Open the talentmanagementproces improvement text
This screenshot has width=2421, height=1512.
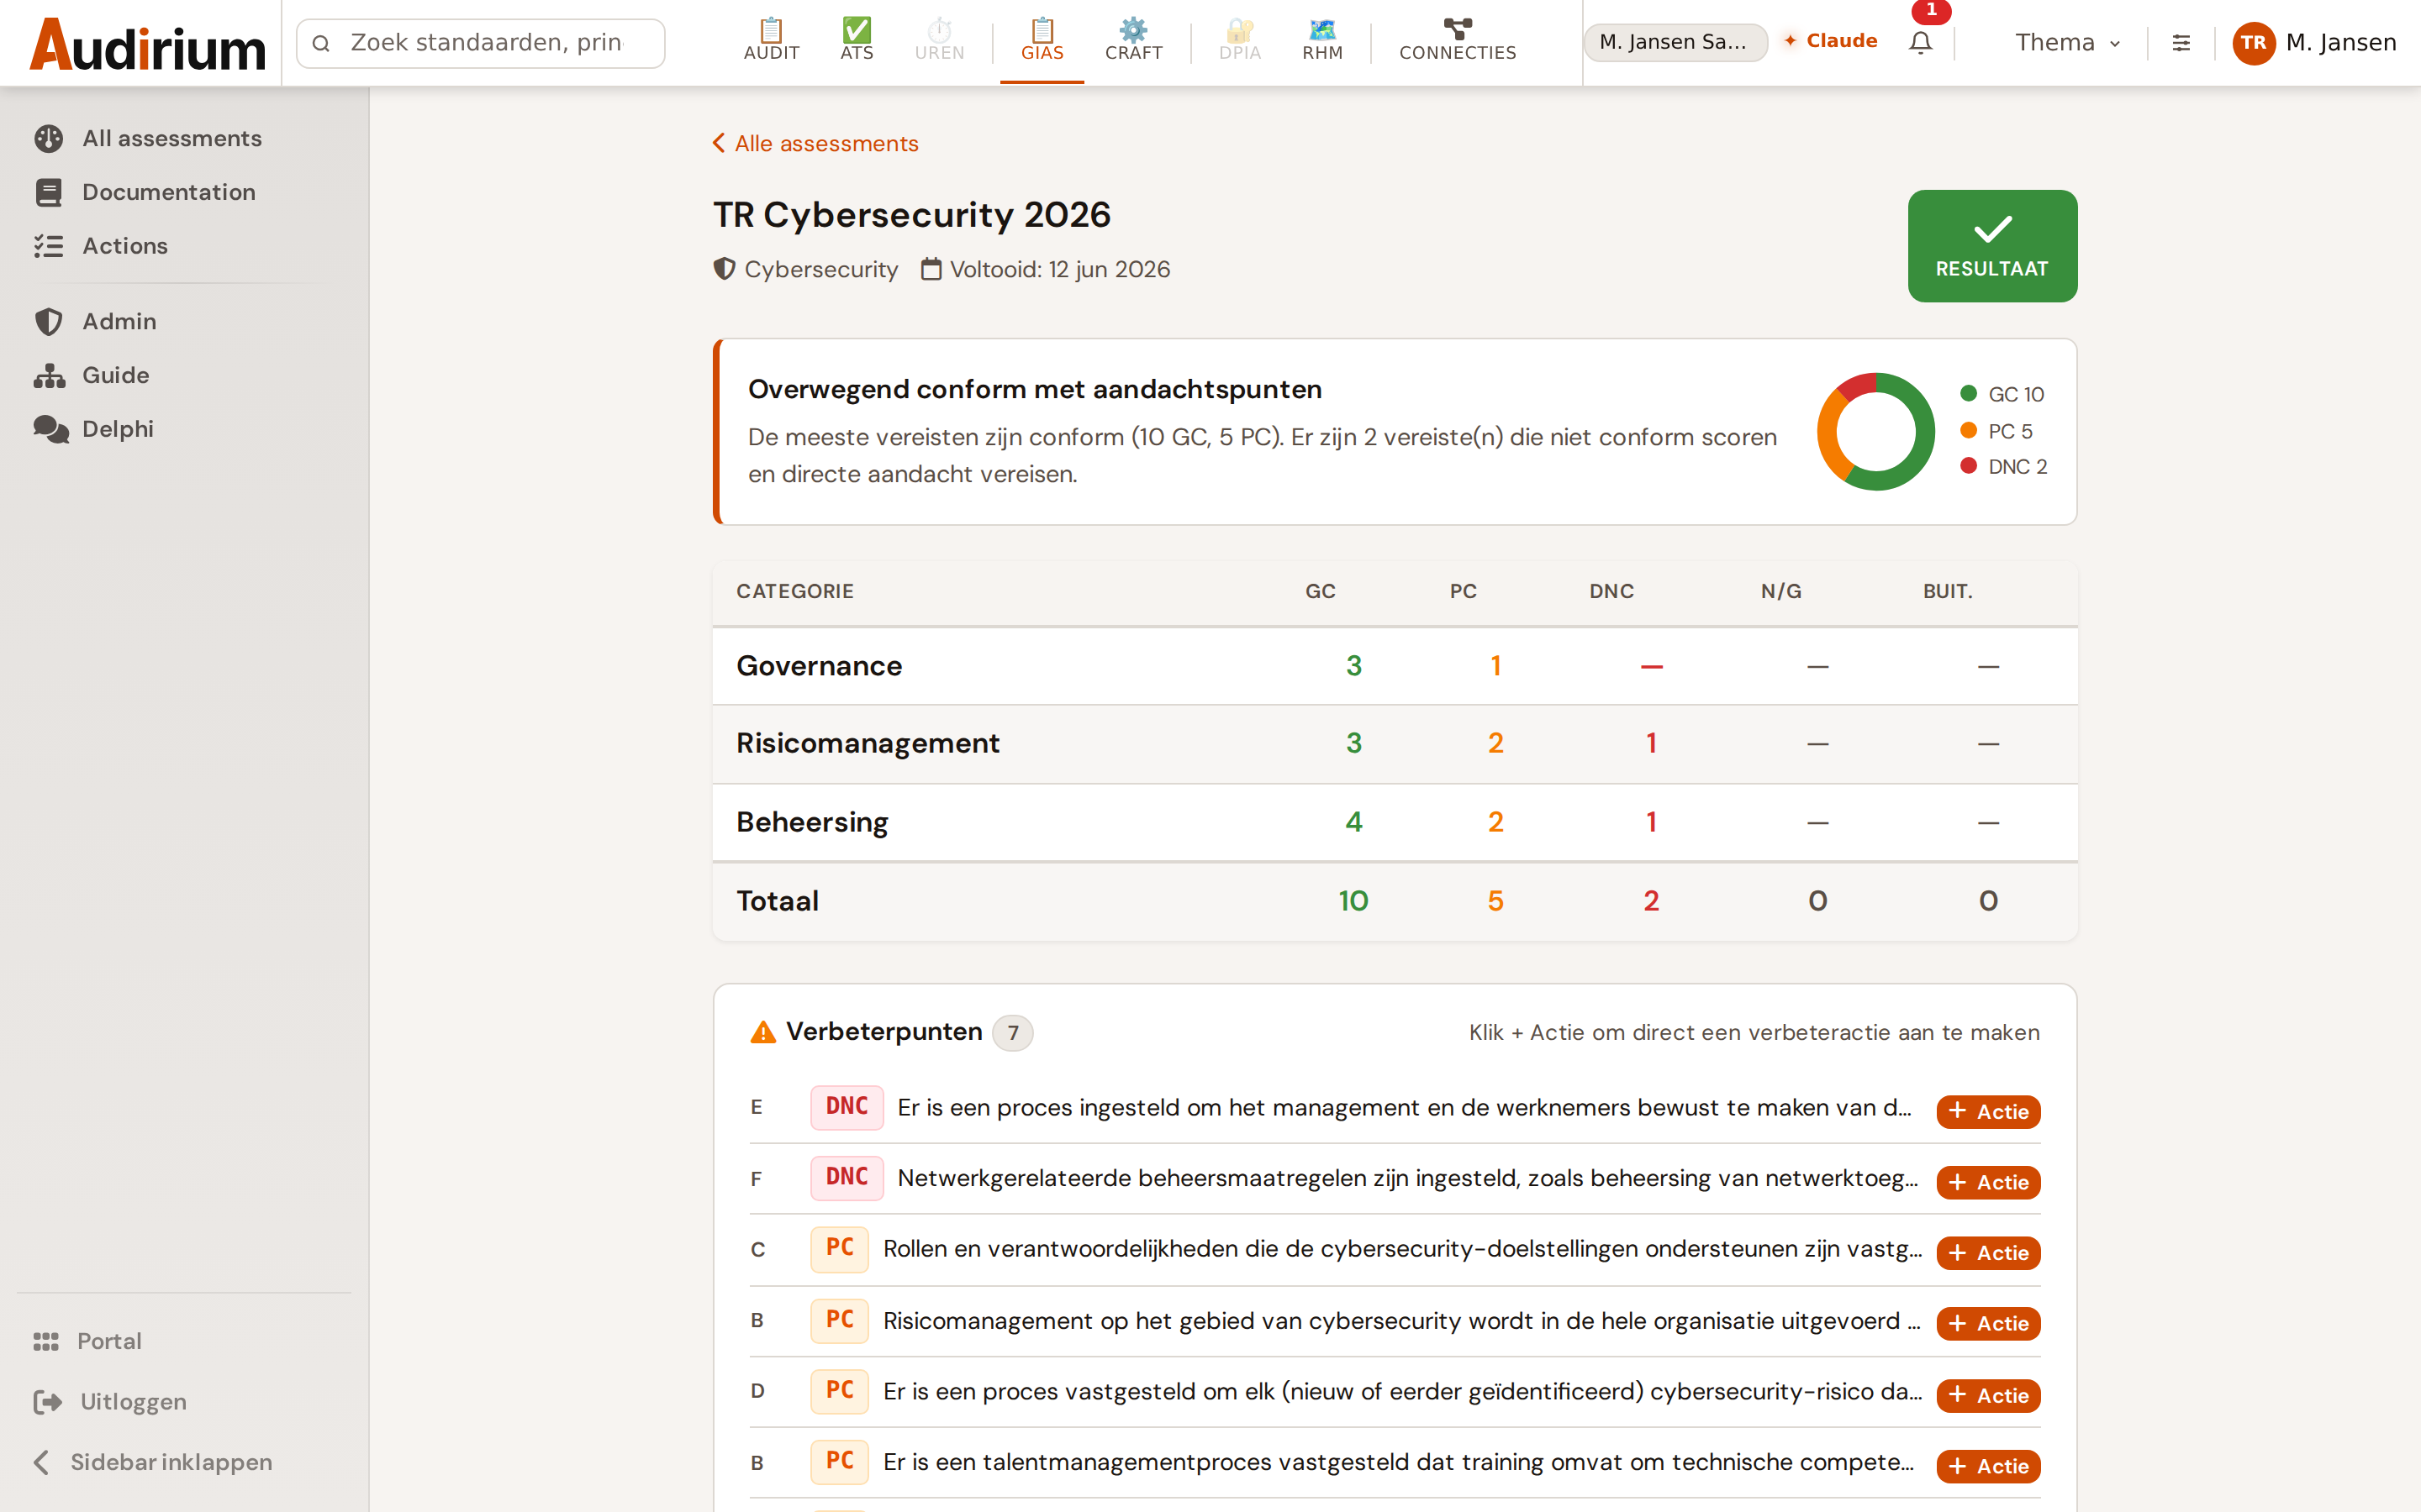click(x=1399, y=1462)
